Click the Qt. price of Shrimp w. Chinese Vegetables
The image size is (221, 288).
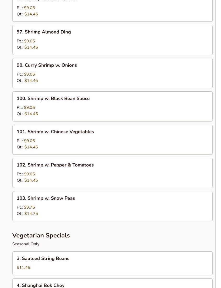(x=31, y=147)
